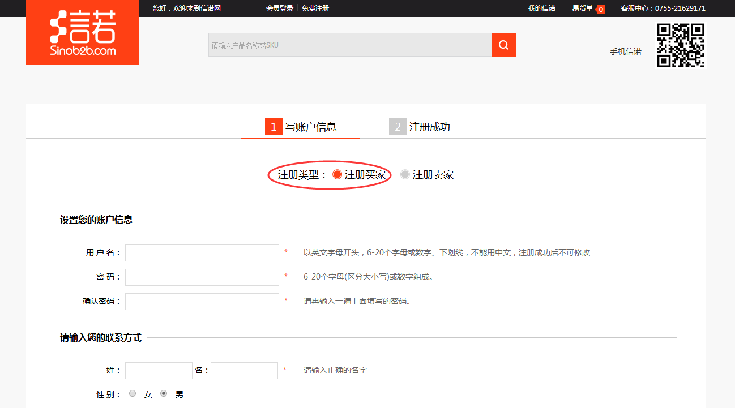Click the orange search magnifier button

(x=503, y=45)
